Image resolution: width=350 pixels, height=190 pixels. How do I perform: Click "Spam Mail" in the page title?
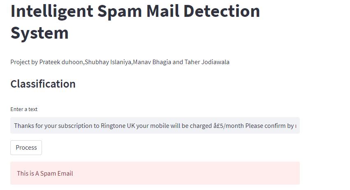(138, 12)
